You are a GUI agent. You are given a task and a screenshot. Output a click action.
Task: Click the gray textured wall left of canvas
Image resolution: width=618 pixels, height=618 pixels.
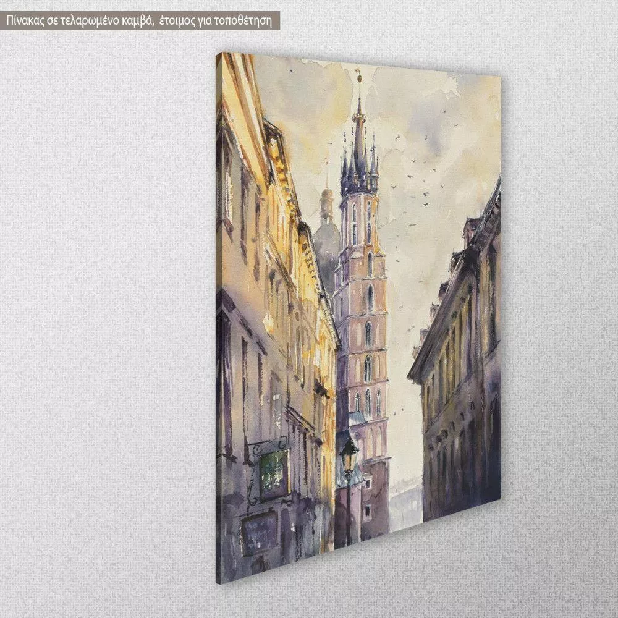click(x=105, y=309)
